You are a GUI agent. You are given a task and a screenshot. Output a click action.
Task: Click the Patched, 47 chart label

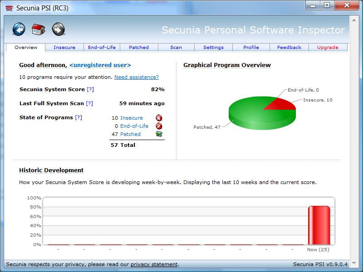pos(207,127)
